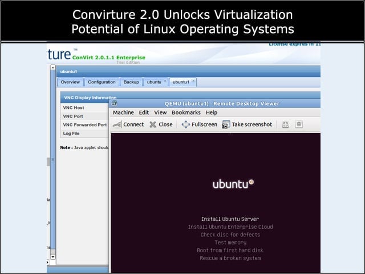Click the Close button label

pyautogui.click(x=165, y=124)
